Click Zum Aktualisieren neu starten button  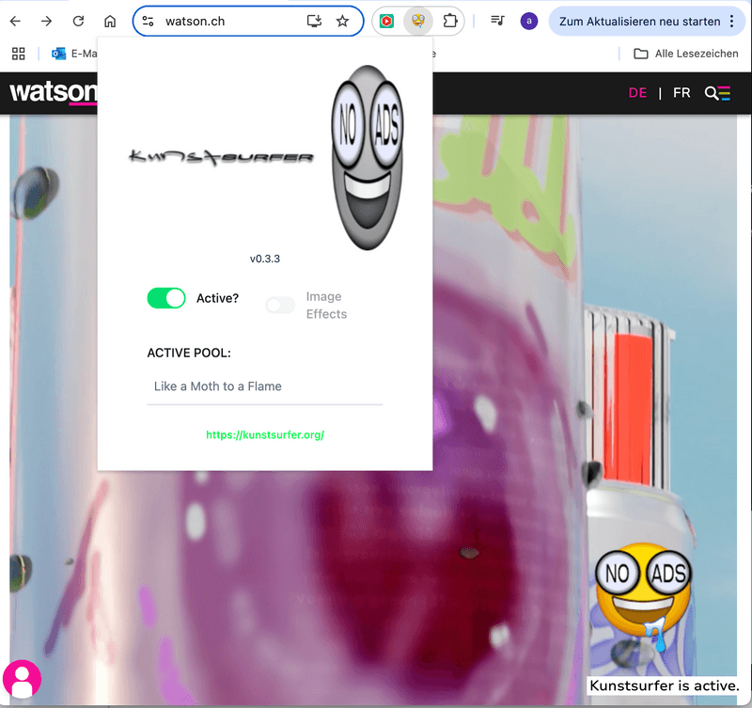point(640,22)
